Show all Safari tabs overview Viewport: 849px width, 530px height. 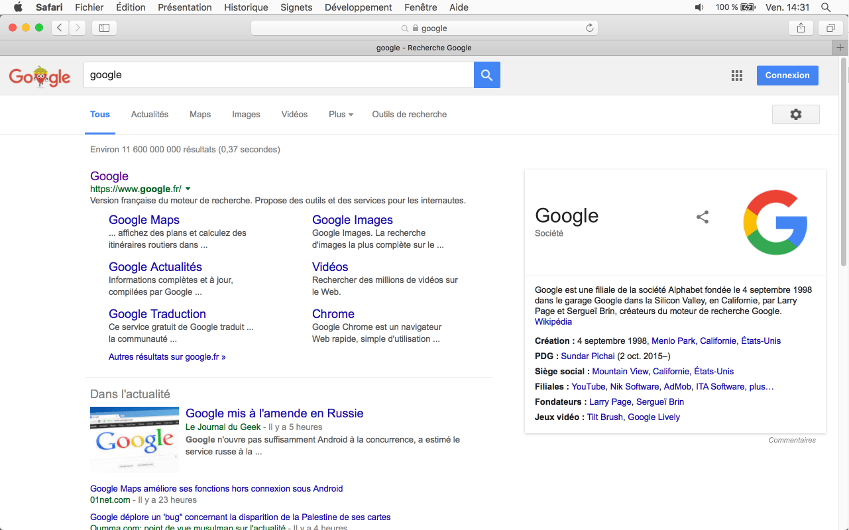(830, 28)
